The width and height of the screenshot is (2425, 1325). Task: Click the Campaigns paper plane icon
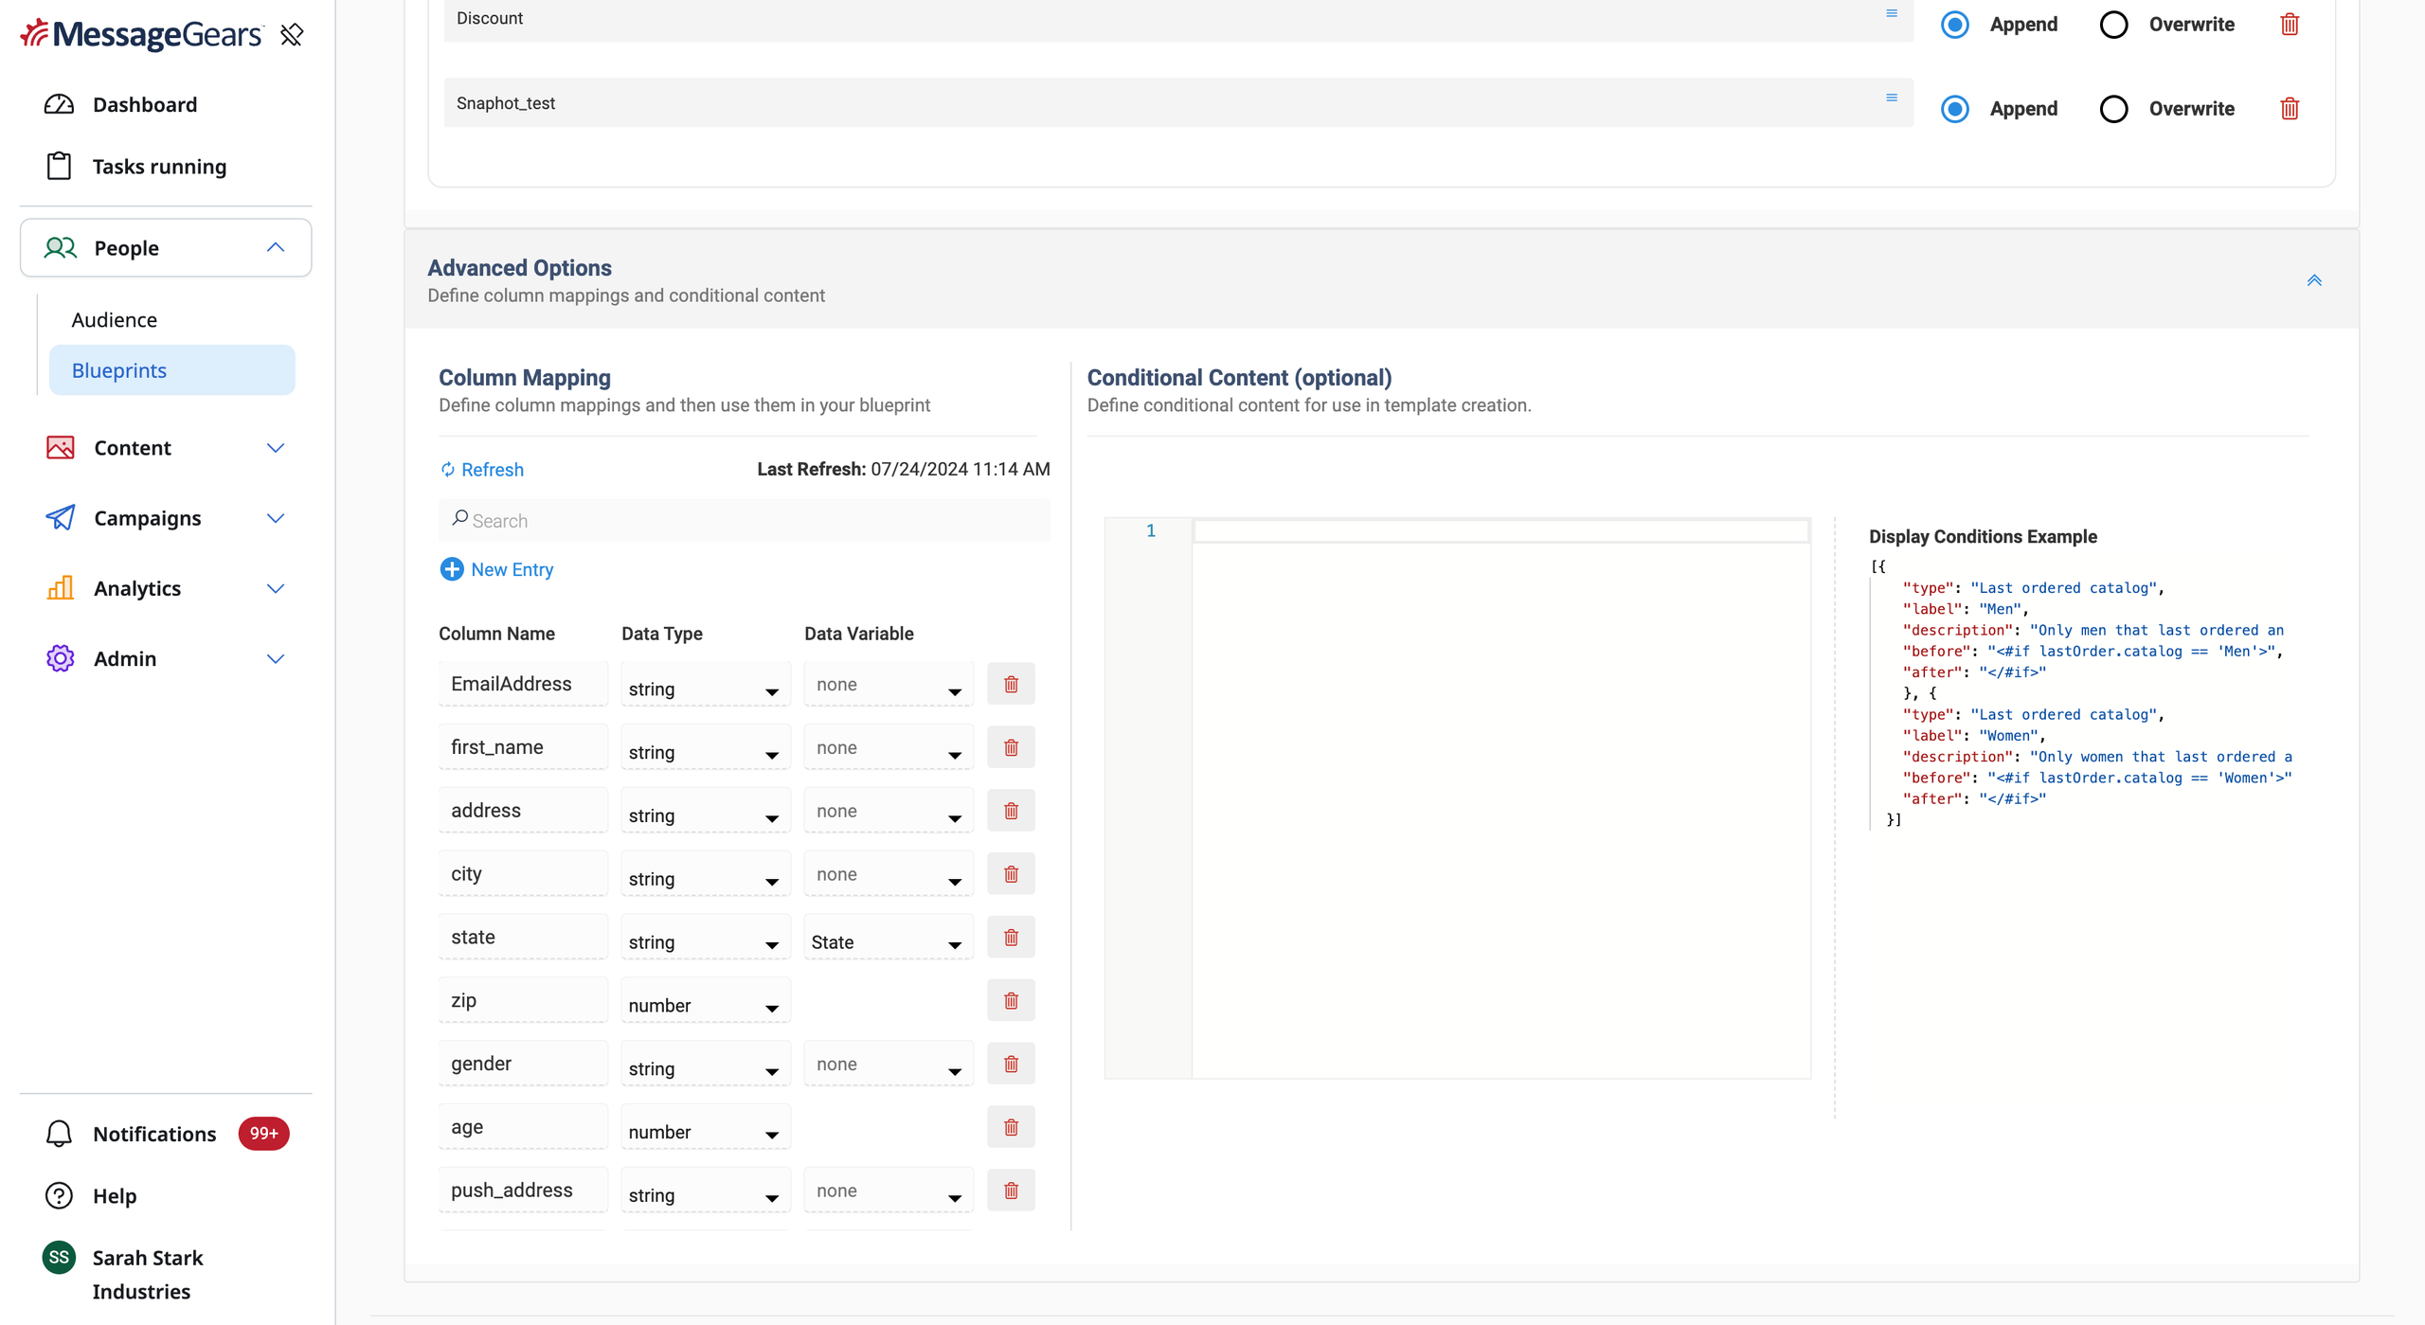tap(60, 517)
